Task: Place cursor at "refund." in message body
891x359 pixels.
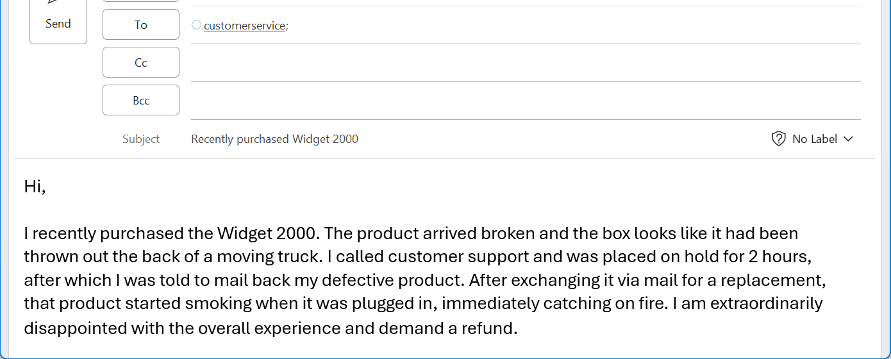Action: point(494,328)
